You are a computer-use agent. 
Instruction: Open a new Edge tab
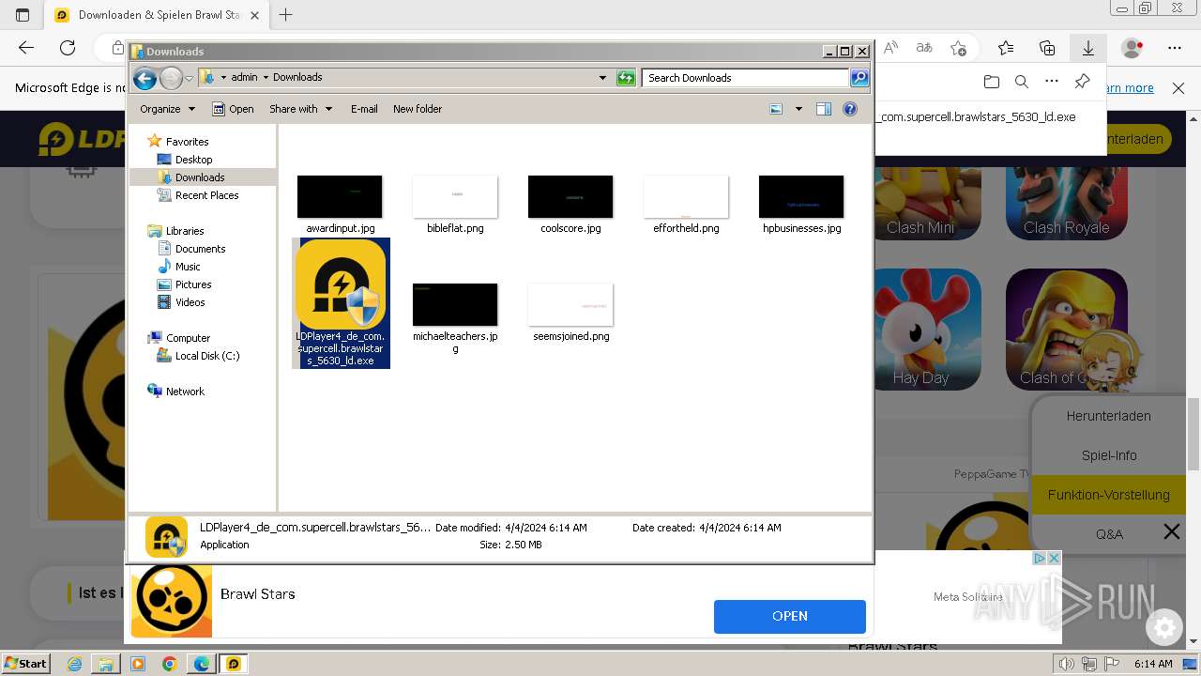tap(286, 15)
